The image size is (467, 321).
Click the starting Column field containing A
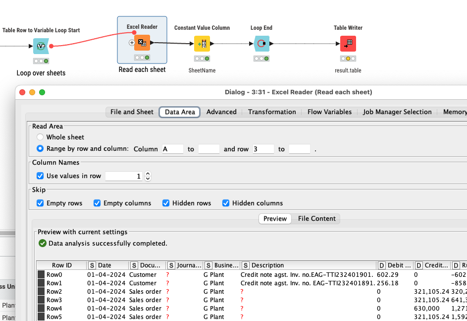(x=173, y=149)
